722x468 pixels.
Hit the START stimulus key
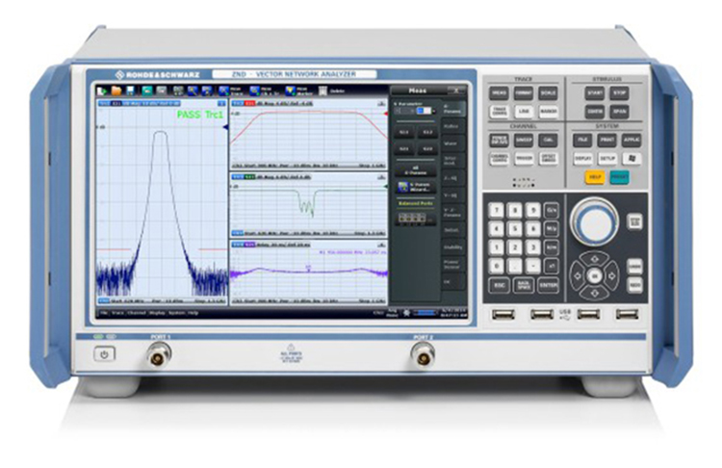tap(595, 93)
